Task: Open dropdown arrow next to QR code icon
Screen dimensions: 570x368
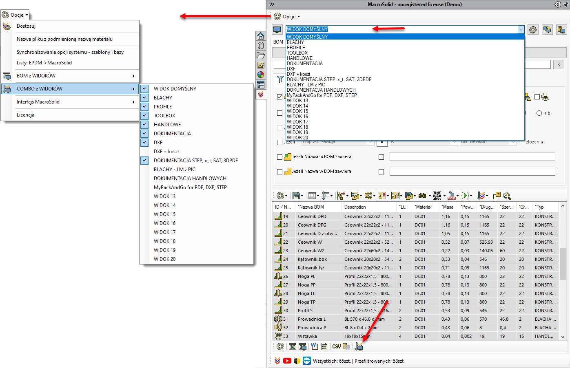Action: [444, 196]
